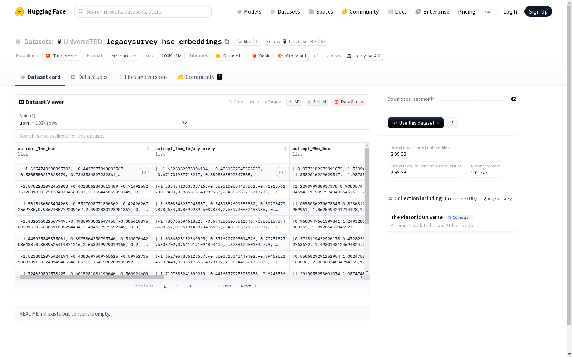Click the like count 0
The height and width of the screenshot is (357, 572).
(257, 41)
